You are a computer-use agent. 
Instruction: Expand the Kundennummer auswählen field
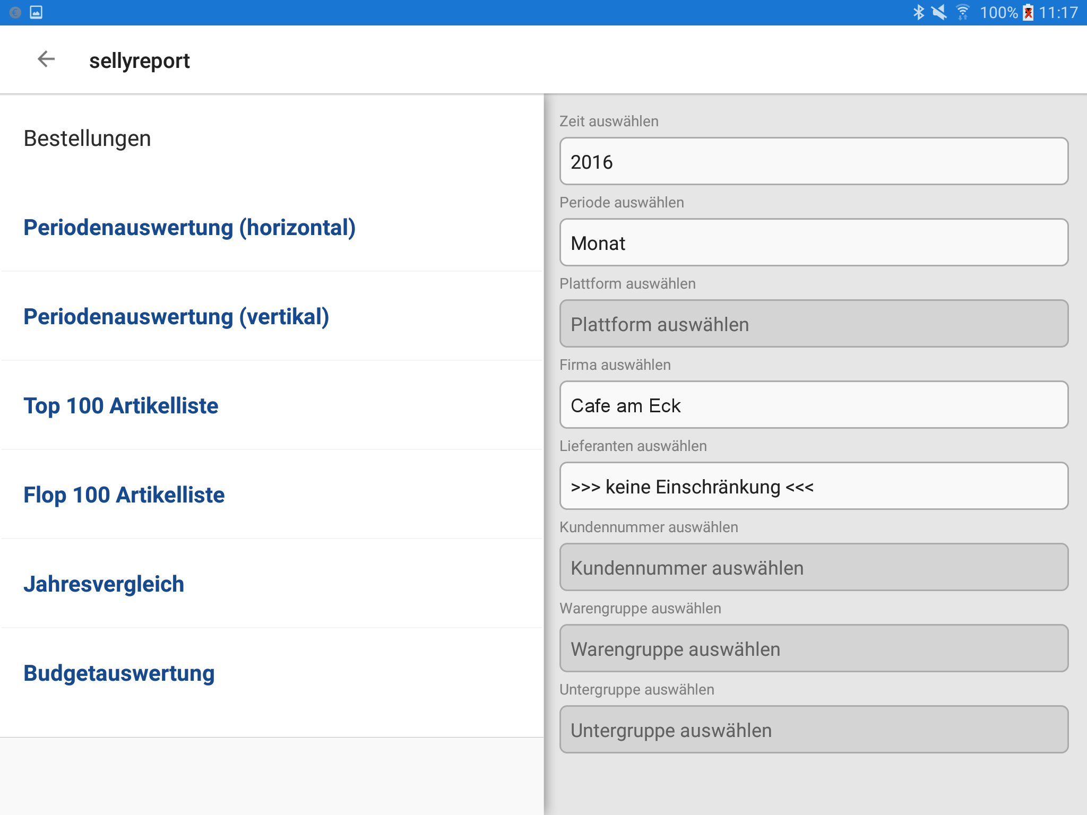[x=814, y=567]
